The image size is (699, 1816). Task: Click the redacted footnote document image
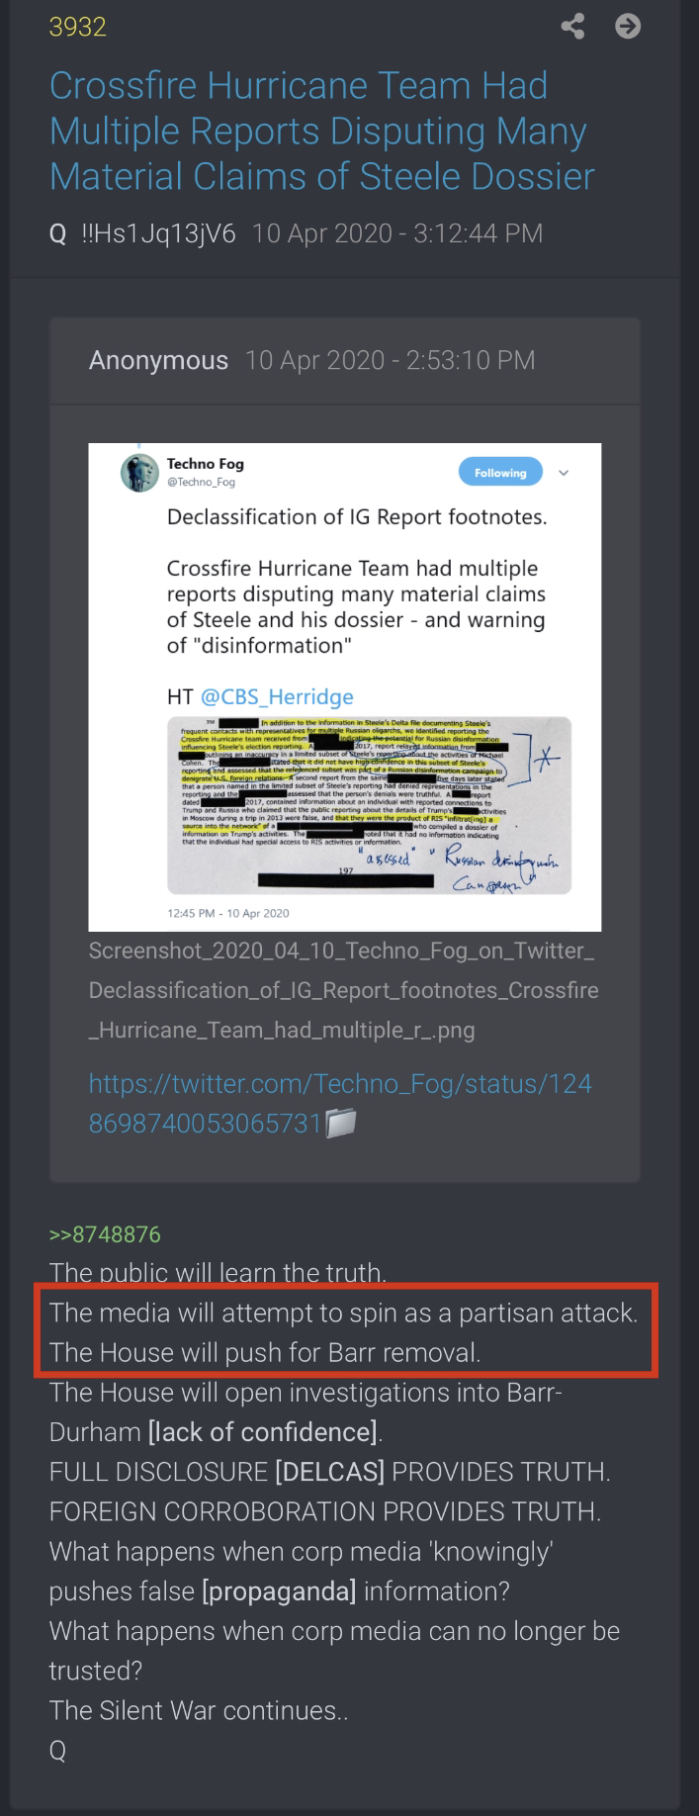(x=369, y=805)
